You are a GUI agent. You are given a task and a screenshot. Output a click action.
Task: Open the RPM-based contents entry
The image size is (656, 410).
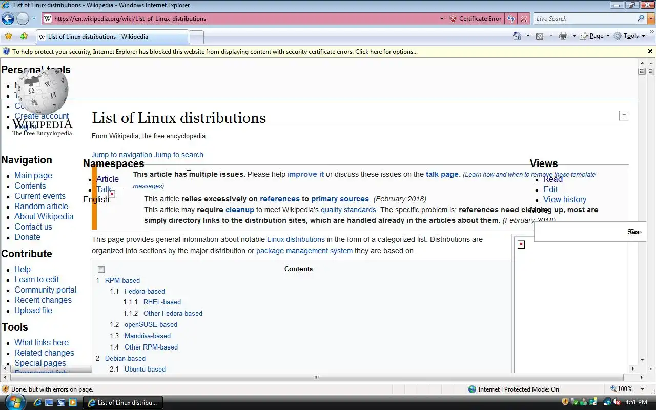(122, 280)
